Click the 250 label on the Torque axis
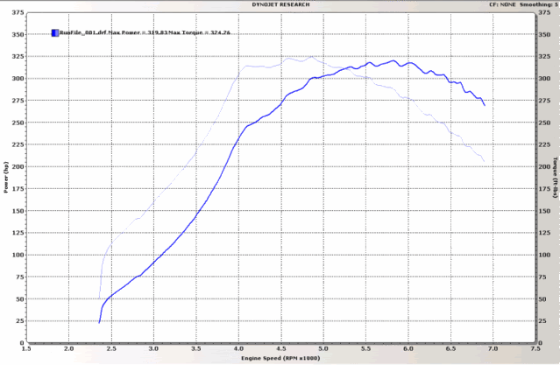 [544, 123]
